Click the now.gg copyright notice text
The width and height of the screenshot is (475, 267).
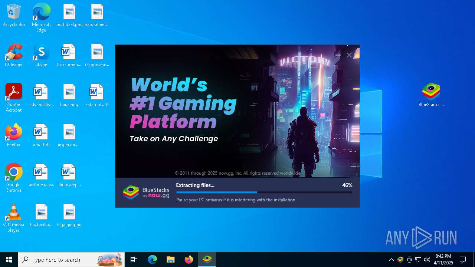pos(237,173)
